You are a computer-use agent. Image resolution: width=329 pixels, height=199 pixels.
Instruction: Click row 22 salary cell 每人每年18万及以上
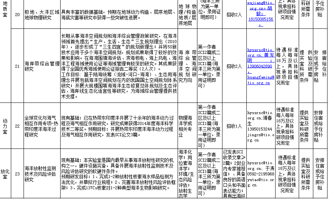tap(287, 126)
